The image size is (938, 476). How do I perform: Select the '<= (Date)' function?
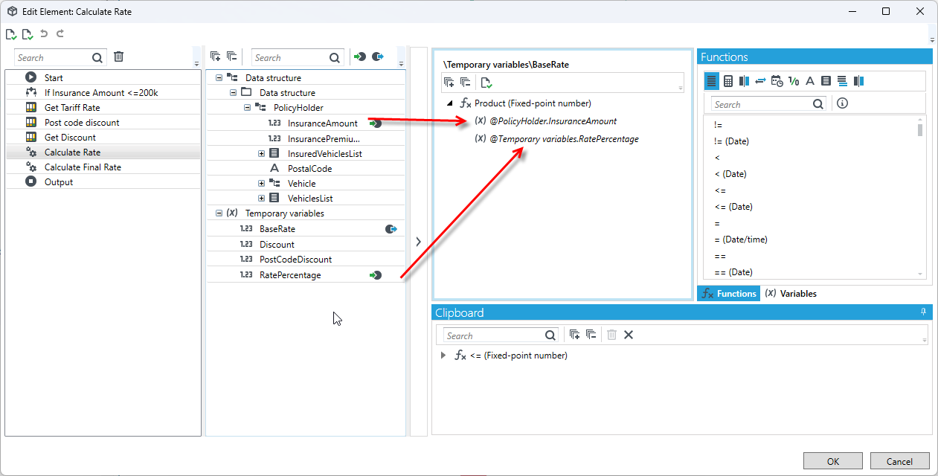click(733, 207)
